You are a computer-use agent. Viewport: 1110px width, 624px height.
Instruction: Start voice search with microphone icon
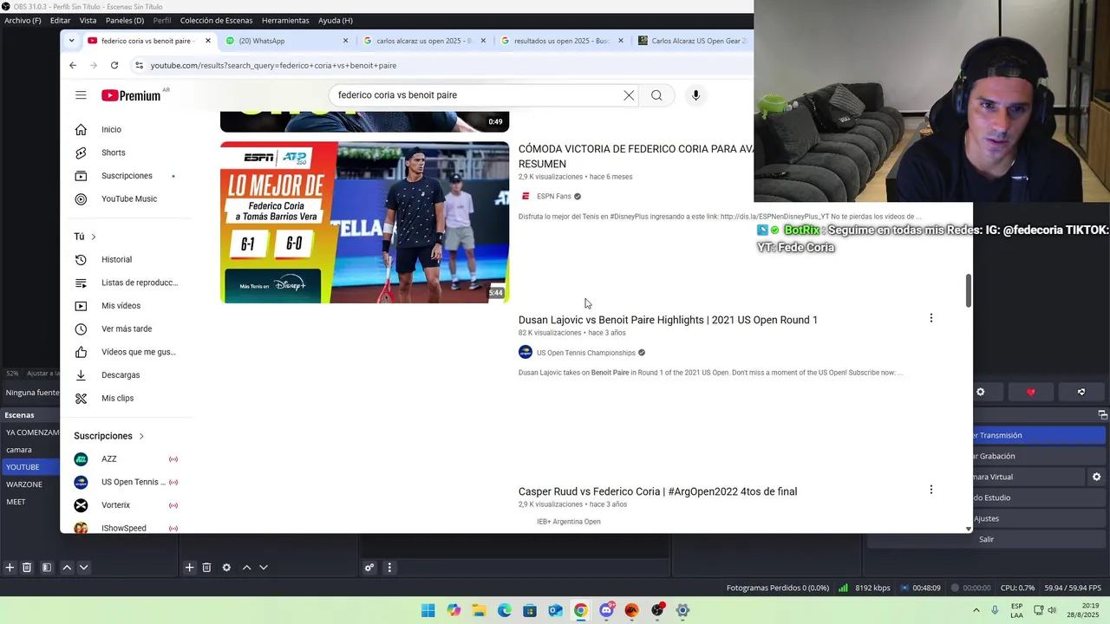(x=695, y=95)
